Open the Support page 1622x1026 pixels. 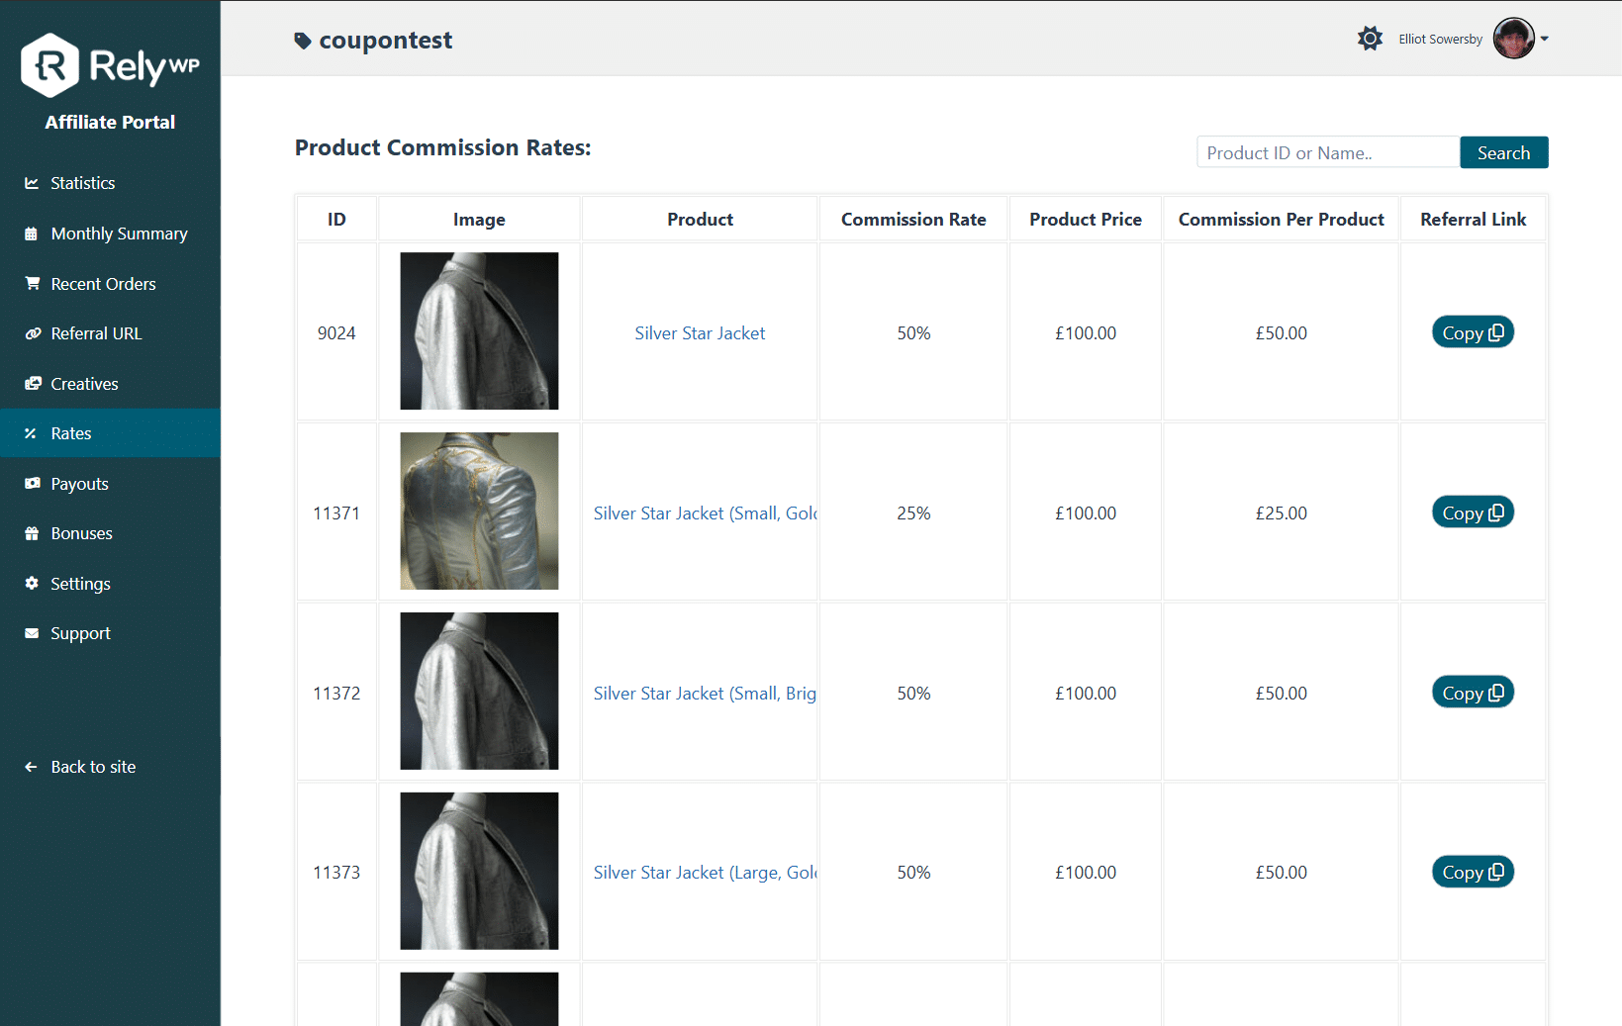[110, 633]
